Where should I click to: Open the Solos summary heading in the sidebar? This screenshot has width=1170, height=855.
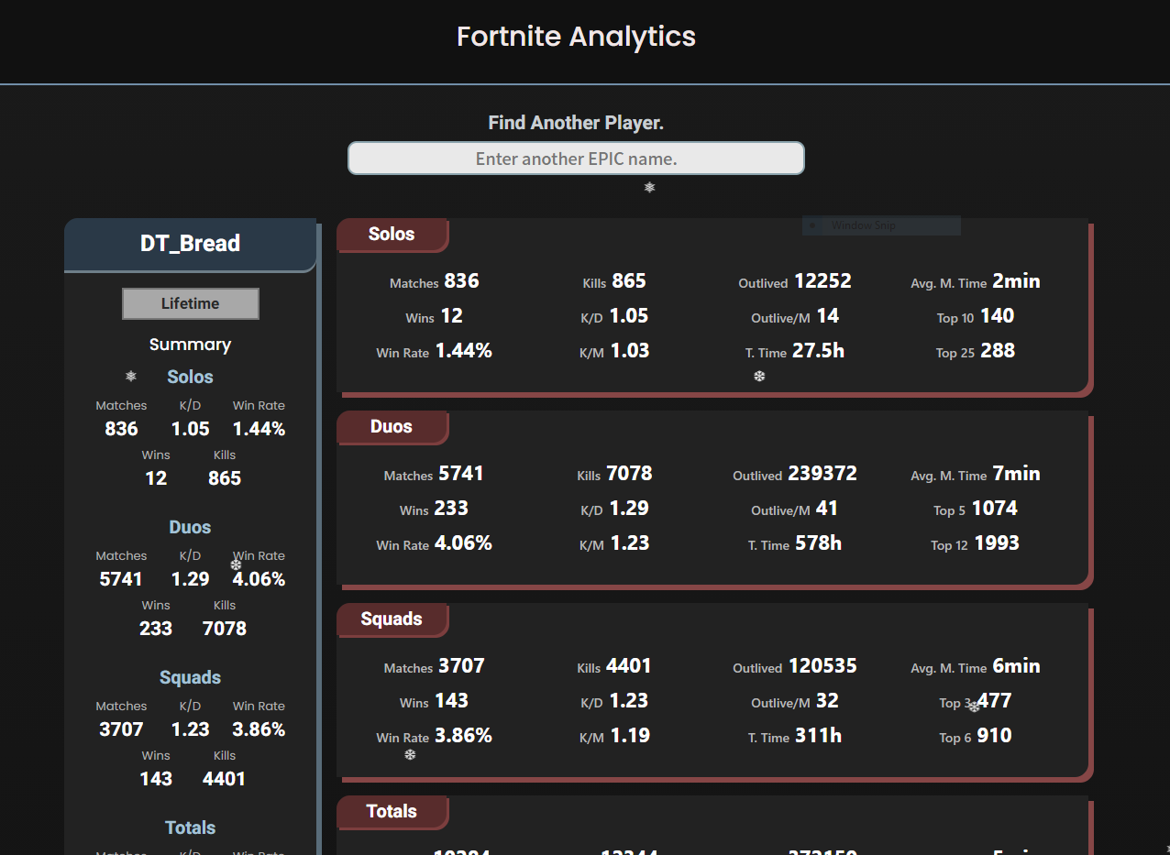[x=190, y=377]
